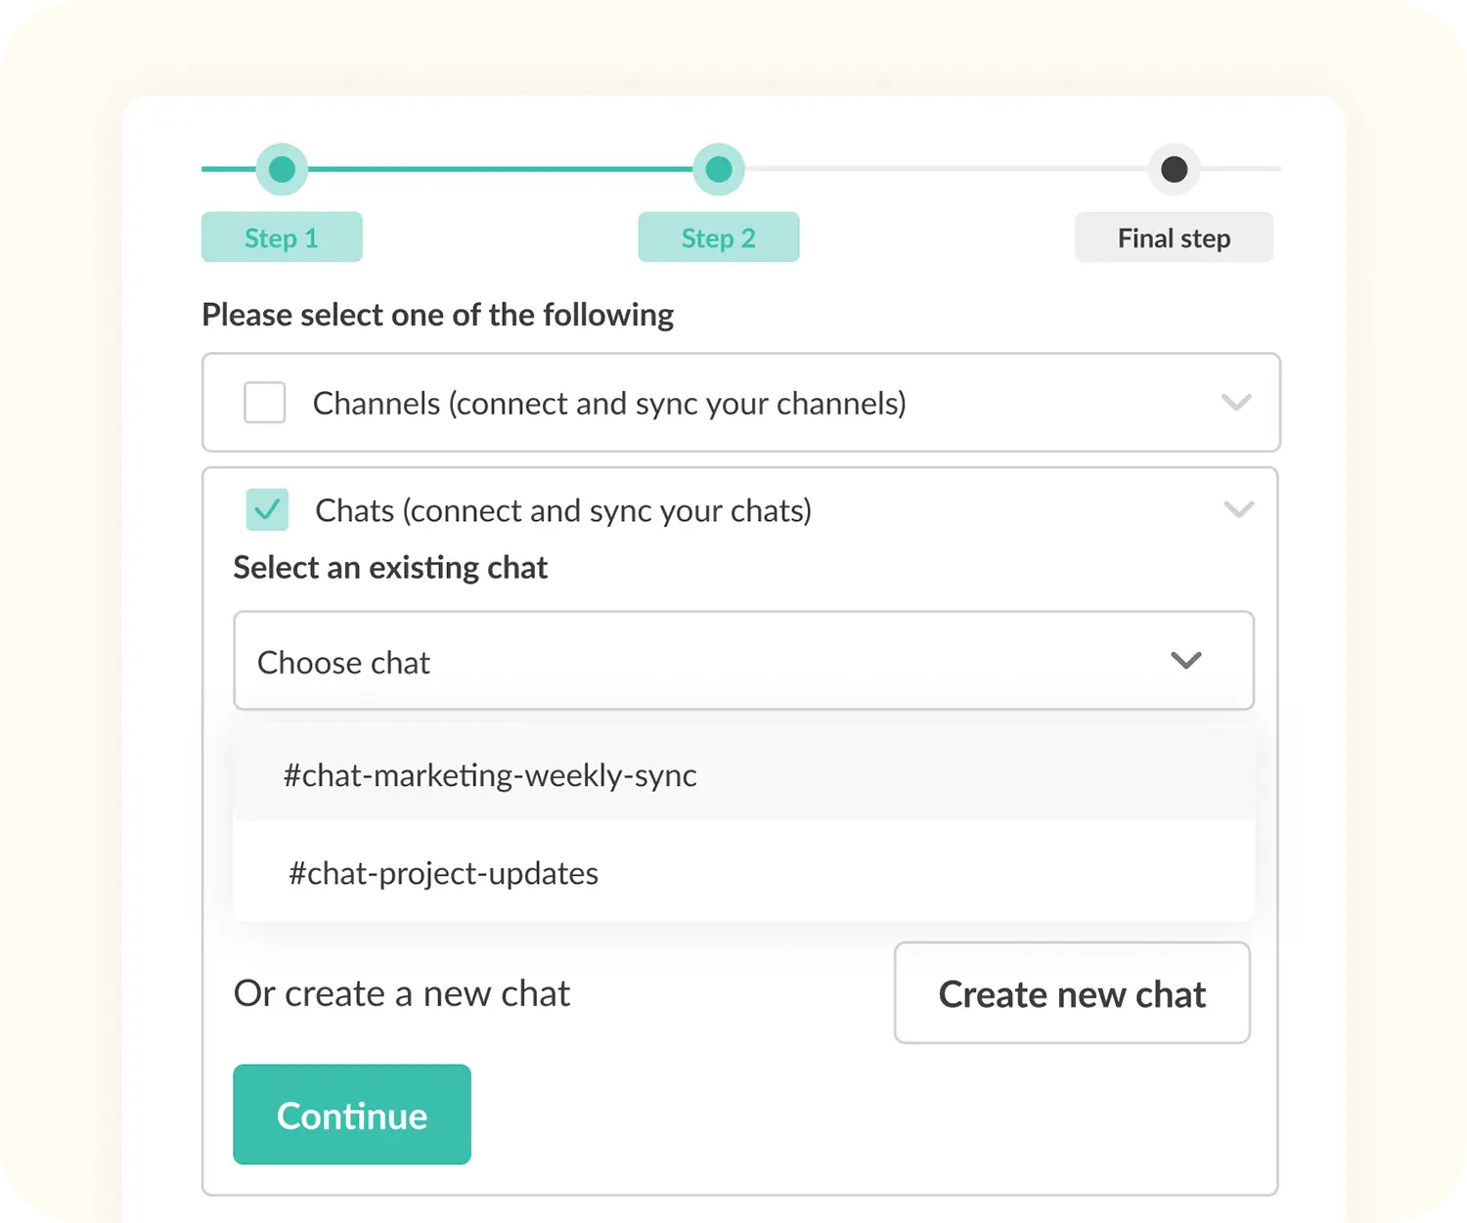The image size is (1467, 1223).
Task: Click the Step 1 label
Action: coord(282,237)
